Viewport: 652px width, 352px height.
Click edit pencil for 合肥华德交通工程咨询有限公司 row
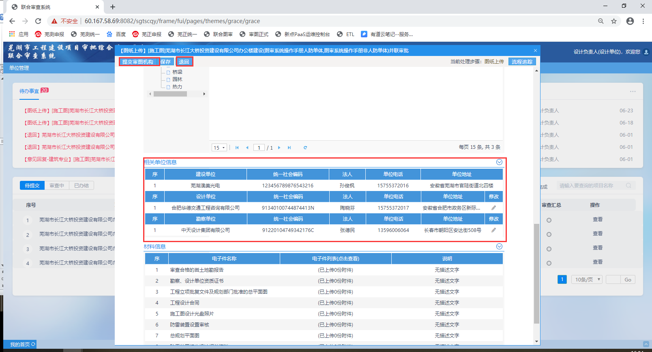tap(493, 208)
